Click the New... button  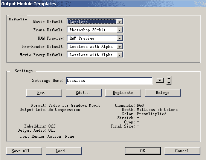44,93
